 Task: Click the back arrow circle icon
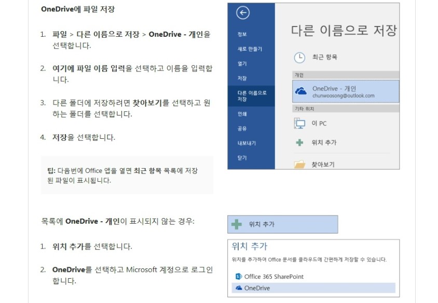click(243, 13)
